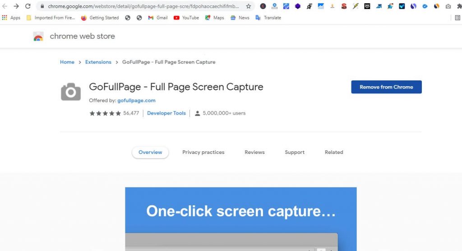Open the Gmail bookmark
Image resolution: width=462 pixels, height=251 pixels.
click(x=158, y=18)
